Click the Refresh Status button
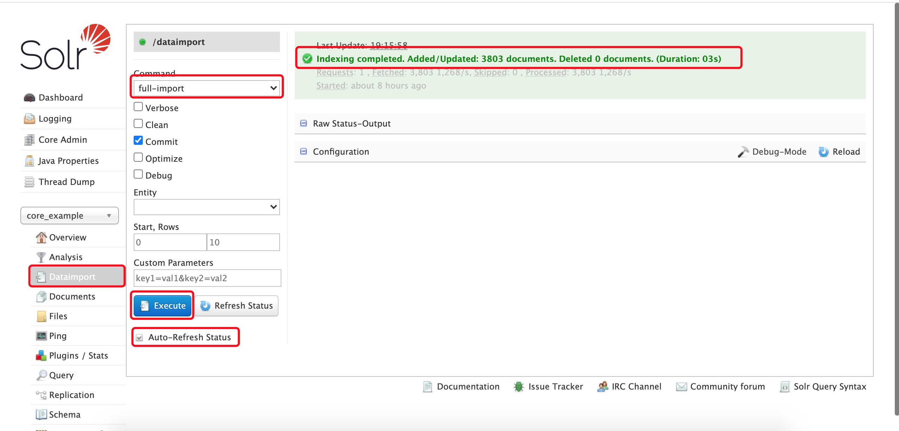Screen dimensions: 899x431 point(237,306)
